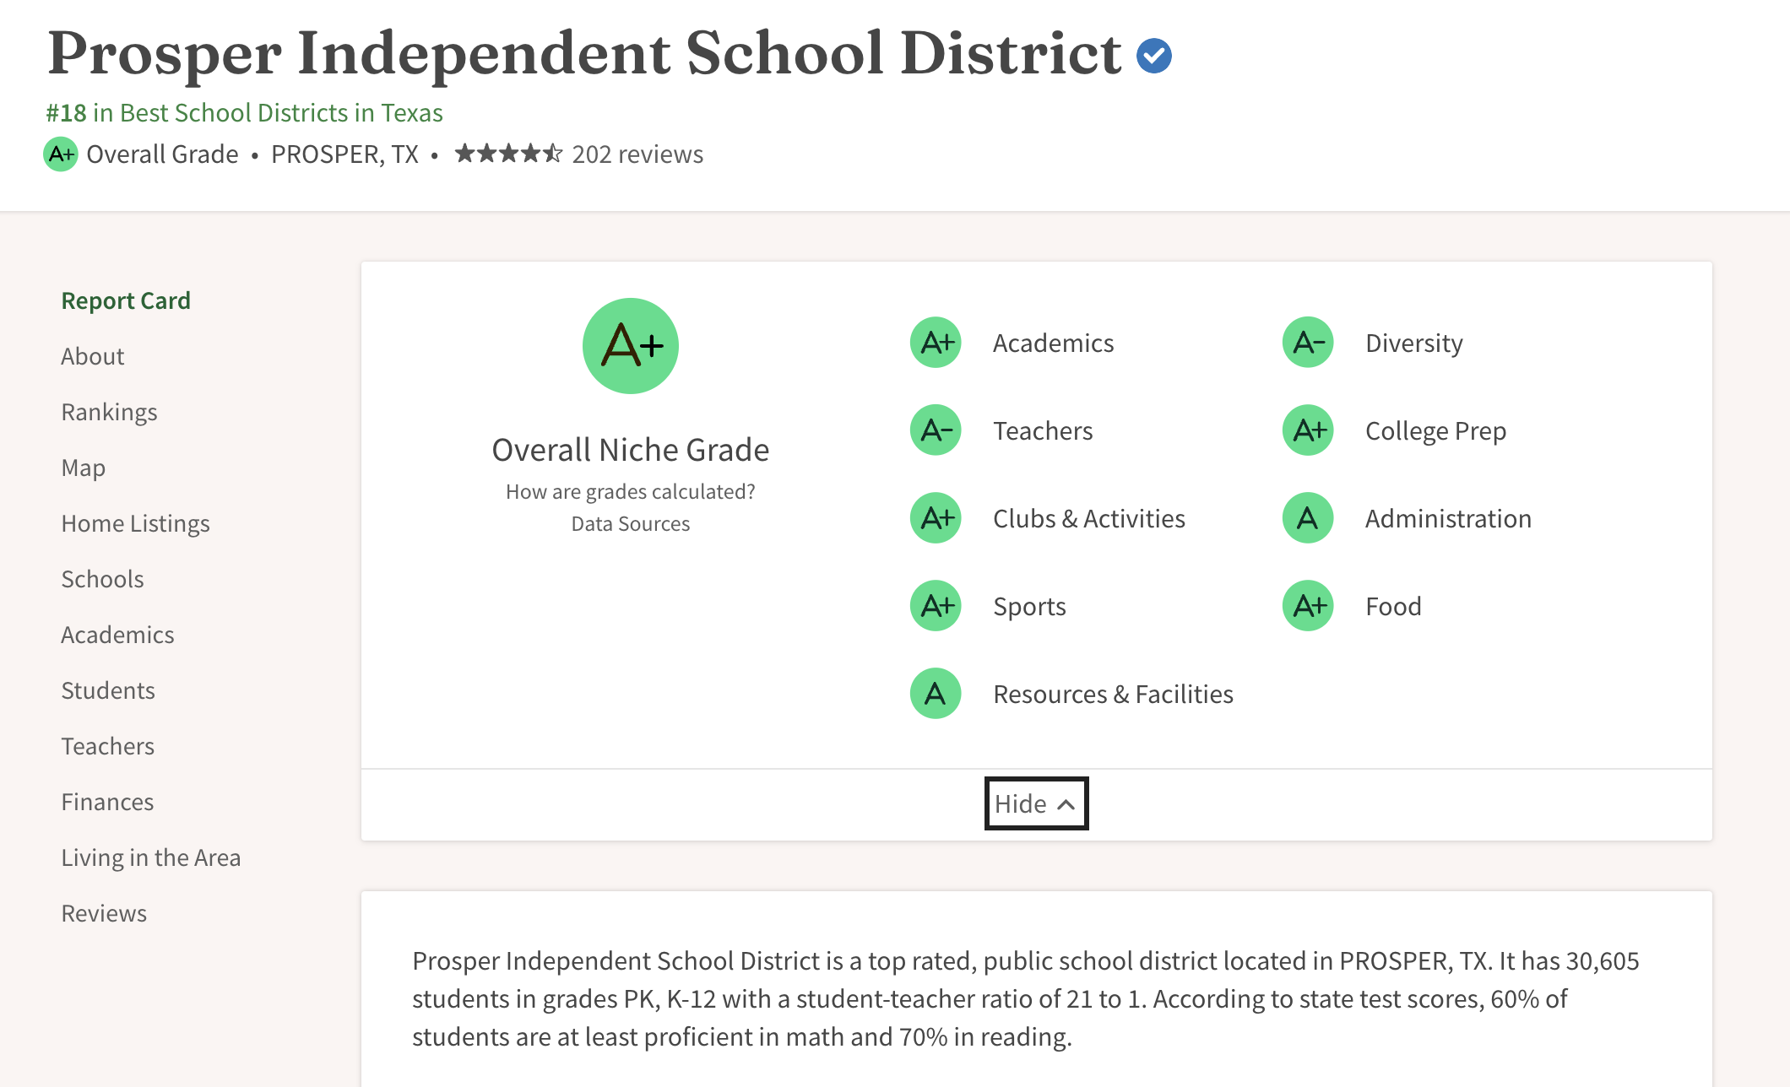This screenshot has height=1087, width=1790.
Task: Navigate to Schools in the sidebar
Action: (x=102, y=579)
